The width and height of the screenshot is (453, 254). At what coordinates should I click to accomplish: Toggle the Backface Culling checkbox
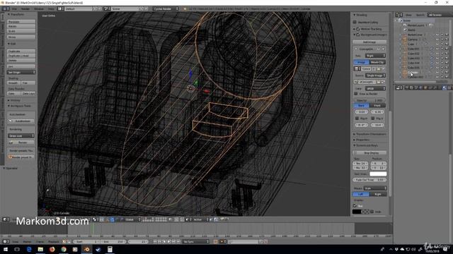click(x=355, y=22)
